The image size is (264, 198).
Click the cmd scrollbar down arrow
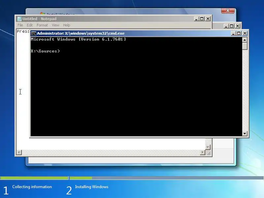point(245,134)
